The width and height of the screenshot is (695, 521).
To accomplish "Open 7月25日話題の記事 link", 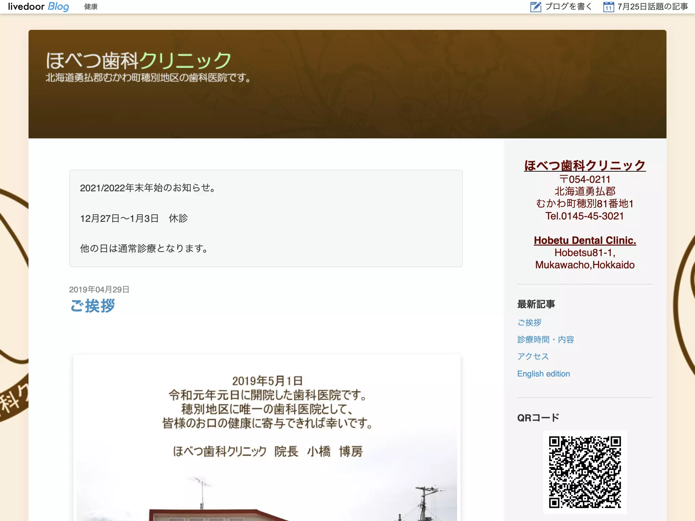I will [653, 7].
